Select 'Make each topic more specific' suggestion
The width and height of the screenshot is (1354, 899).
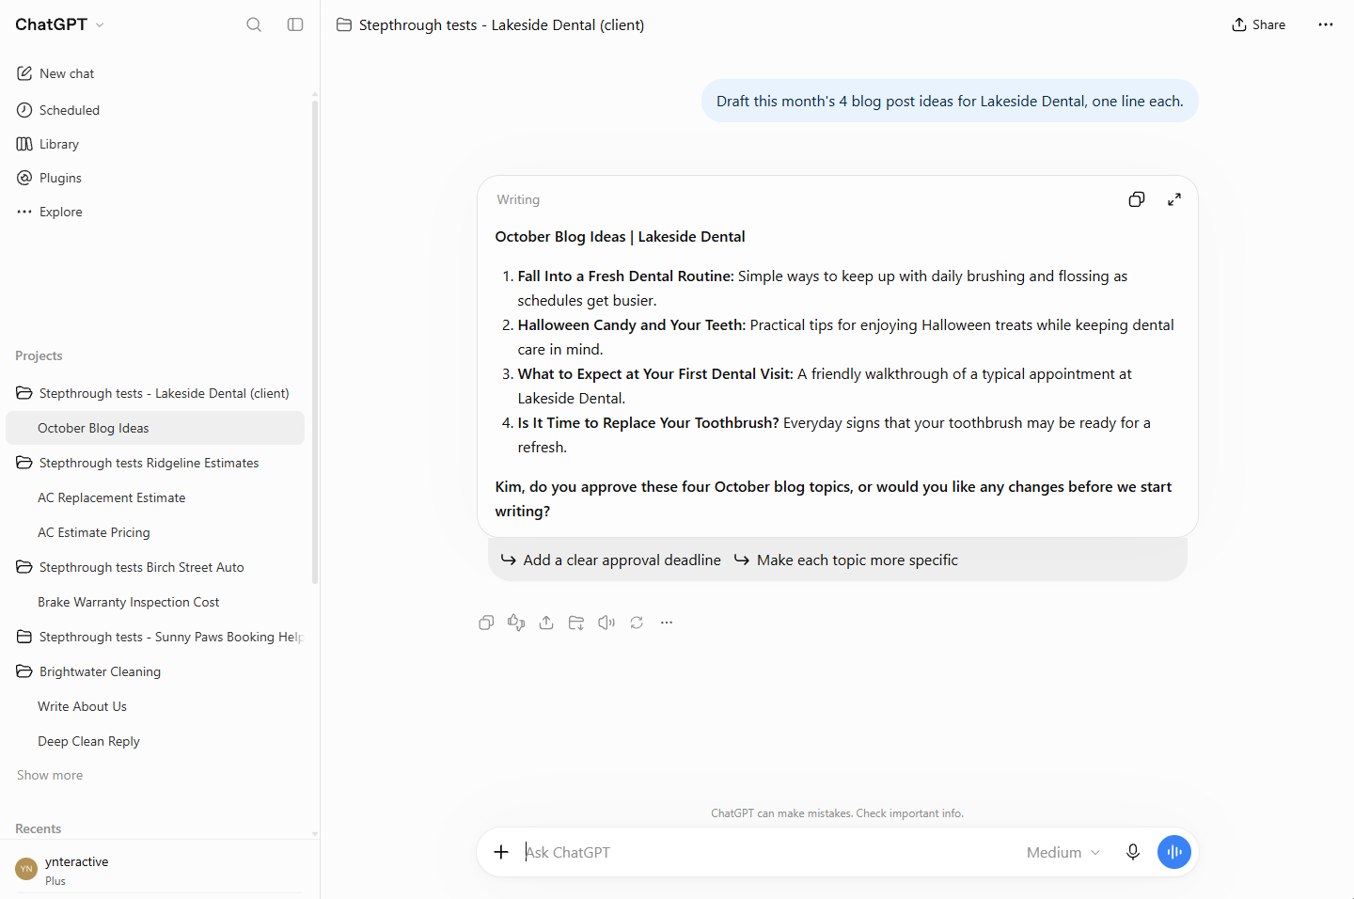tap(846, 560)
